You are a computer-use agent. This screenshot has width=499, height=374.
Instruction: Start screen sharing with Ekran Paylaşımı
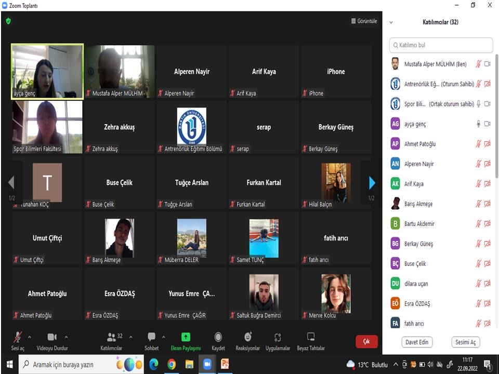(x=186, y=337)
